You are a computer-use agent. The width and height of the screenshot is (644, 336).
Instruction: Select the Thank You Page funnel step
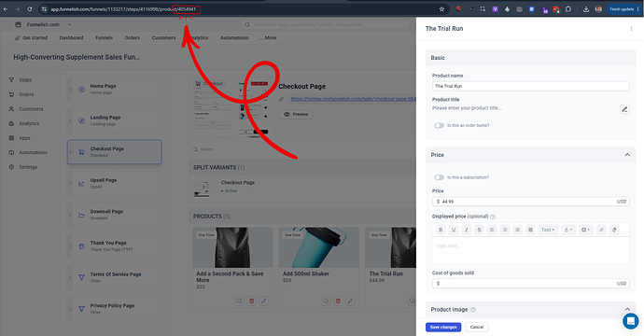pos(115,246)
